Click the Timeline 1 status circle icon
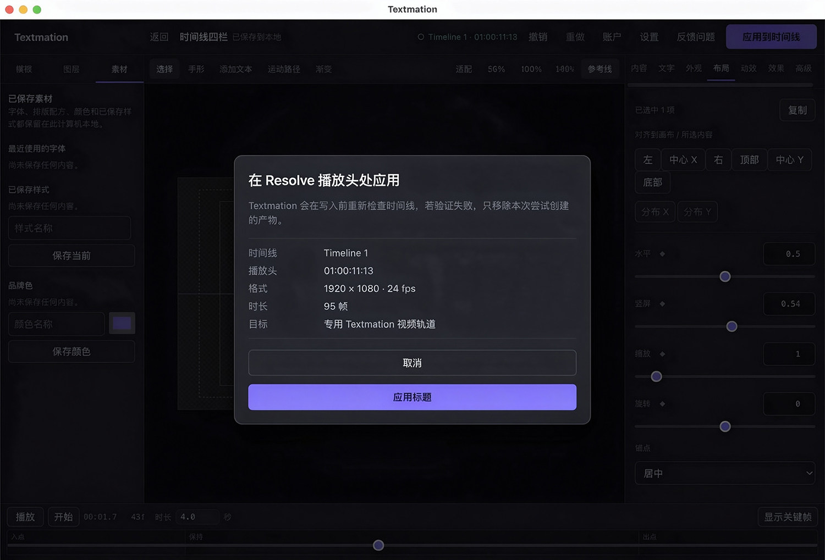Image resolution: width=825 pixels, height=560 pixels. click(421, 37)
